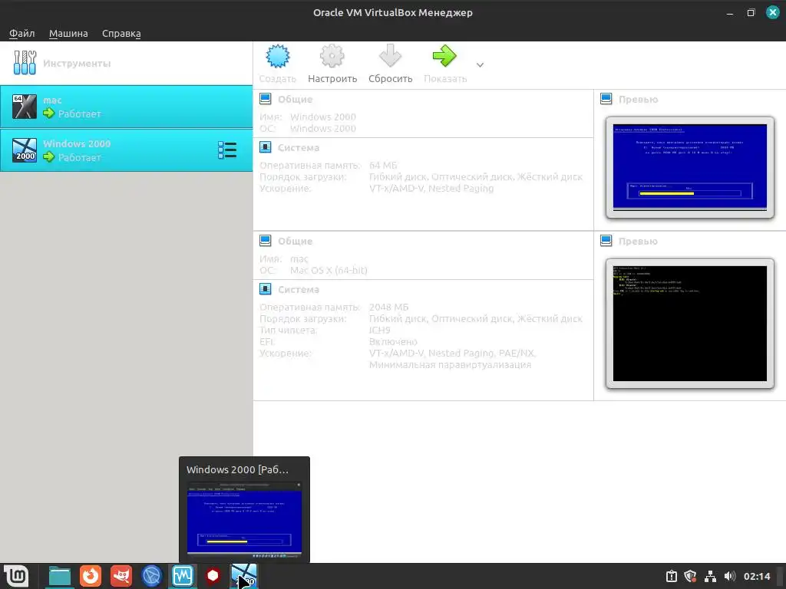Open the file manager folder in taskbar

click(60, 576)
